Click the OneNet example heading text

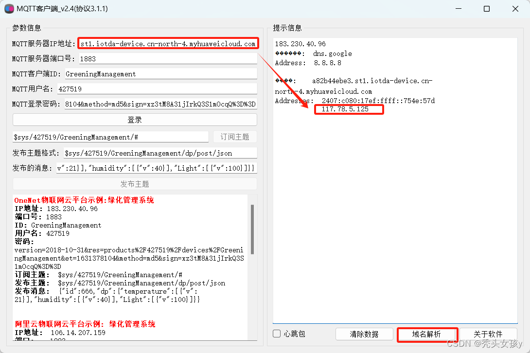pyautogui.click(x=84, y=200)
